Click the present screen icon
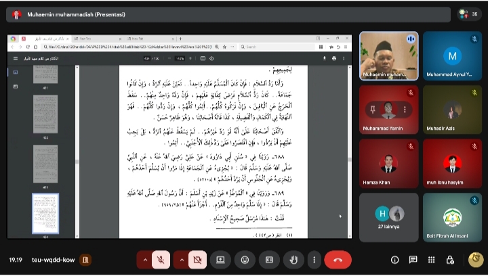488x276 pixels. click(221, 260)
